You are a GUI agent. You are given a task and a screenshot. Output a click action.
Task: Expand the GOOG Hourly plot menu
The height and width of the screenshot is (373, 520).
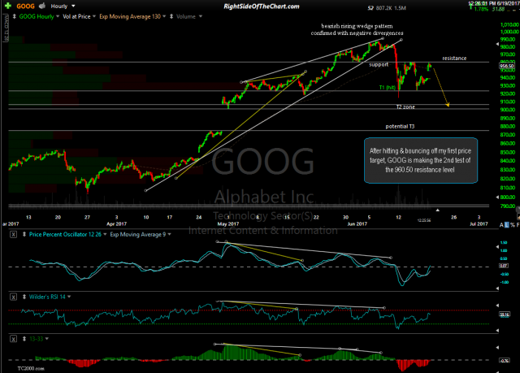coord(58,16)
